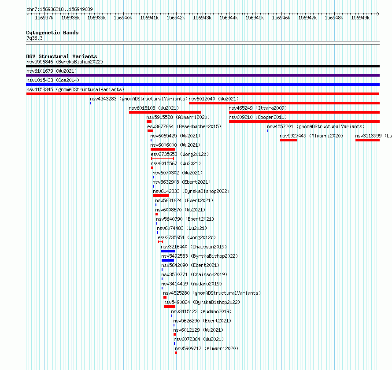Open the nsv6012129 (Wu2021) label
The height and width of the screenshot is (370, 392).
coord(198,330)
